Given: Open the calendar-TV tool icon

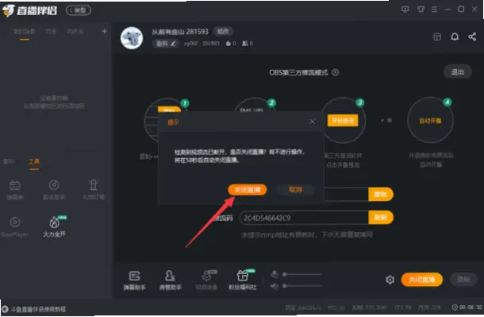Looking at the screenshot, I should pos(15,189).
